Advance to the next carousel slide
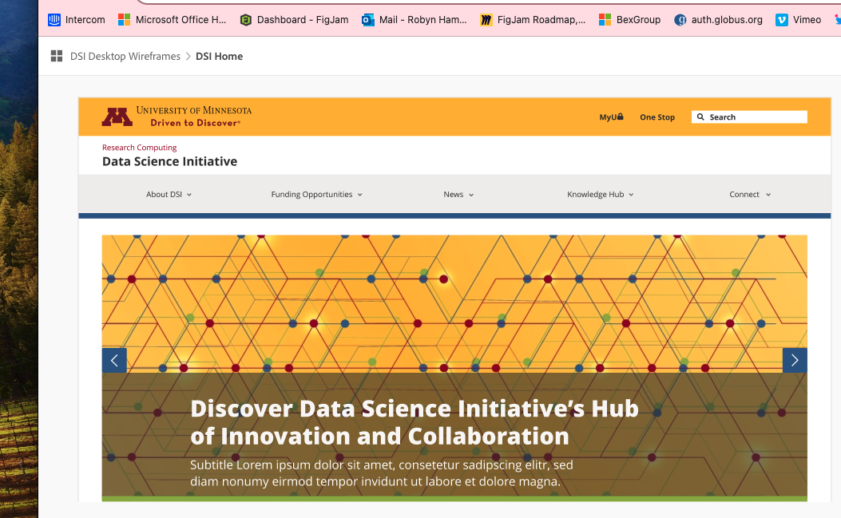This screenshot has height=518, width=841. 795,360
